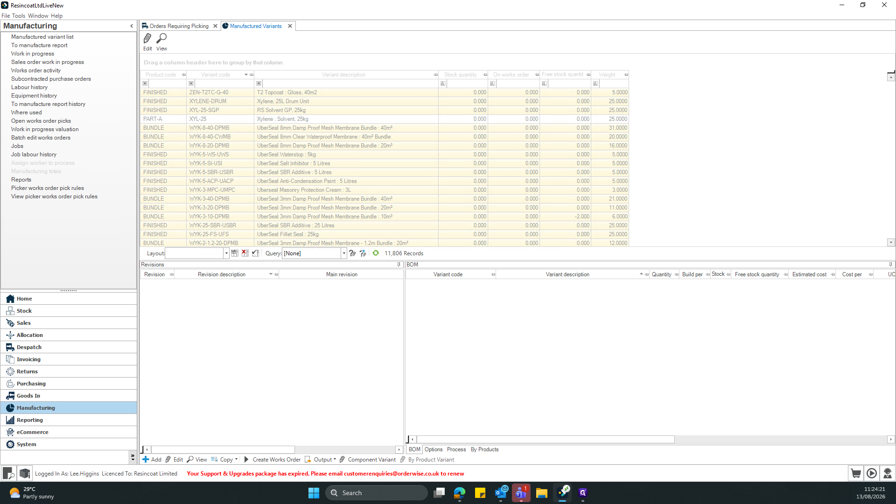The image size is (896, 504).
Task: Click the Variant code filter input field
Action: 224,84
